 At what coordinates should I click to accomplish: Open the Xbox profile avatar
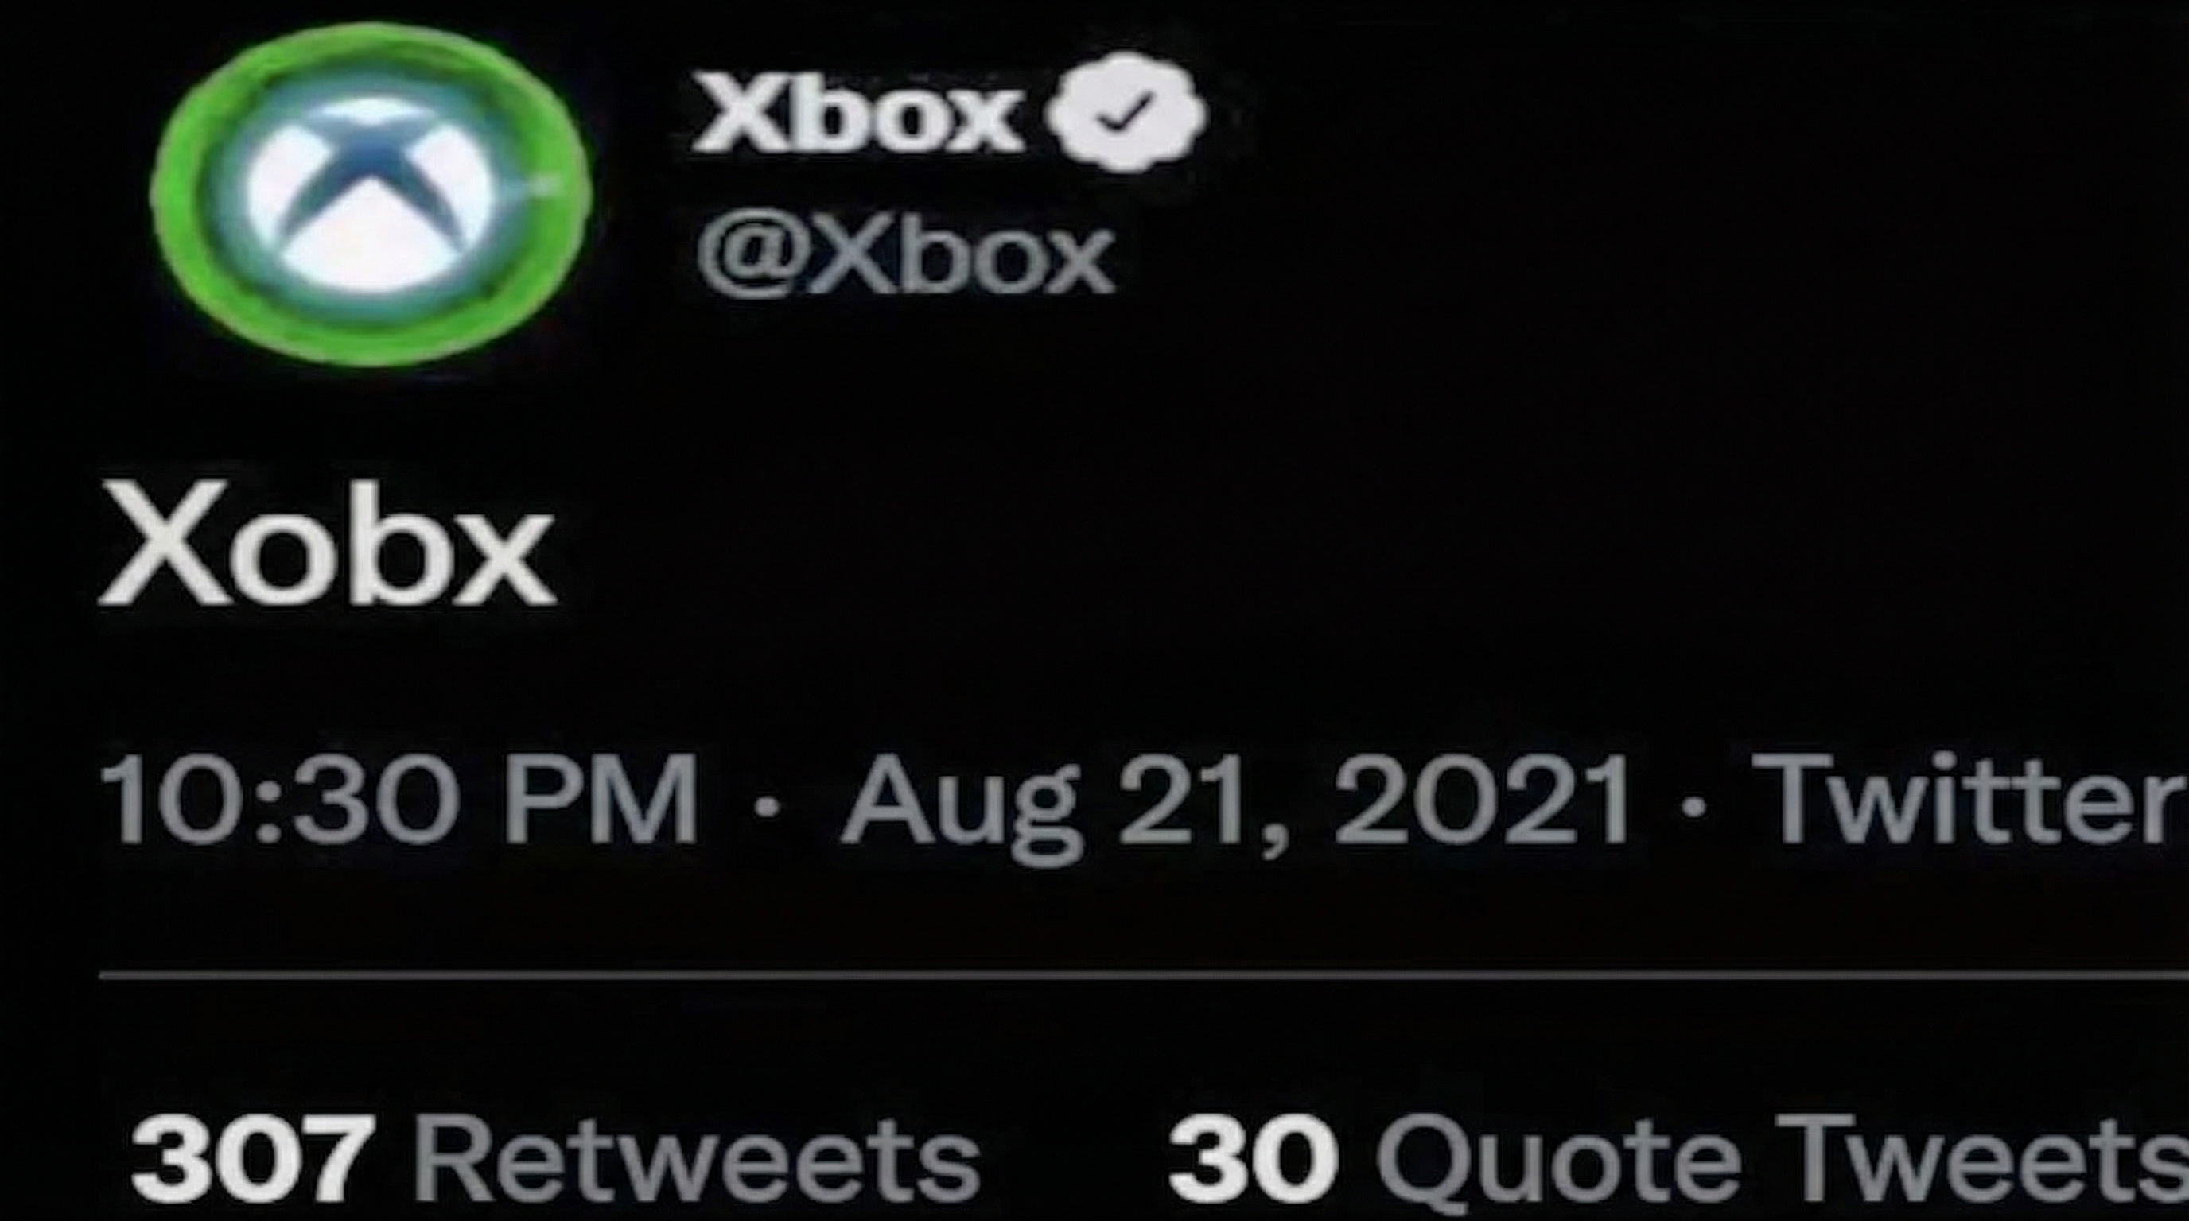pyautogui.click(x=371, y=196)
